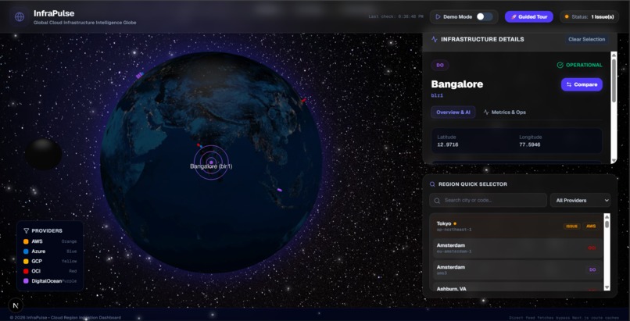Select the Ashburn, VA region row
Viewport: 630px width, 321px height.
(x=517, y=287)
